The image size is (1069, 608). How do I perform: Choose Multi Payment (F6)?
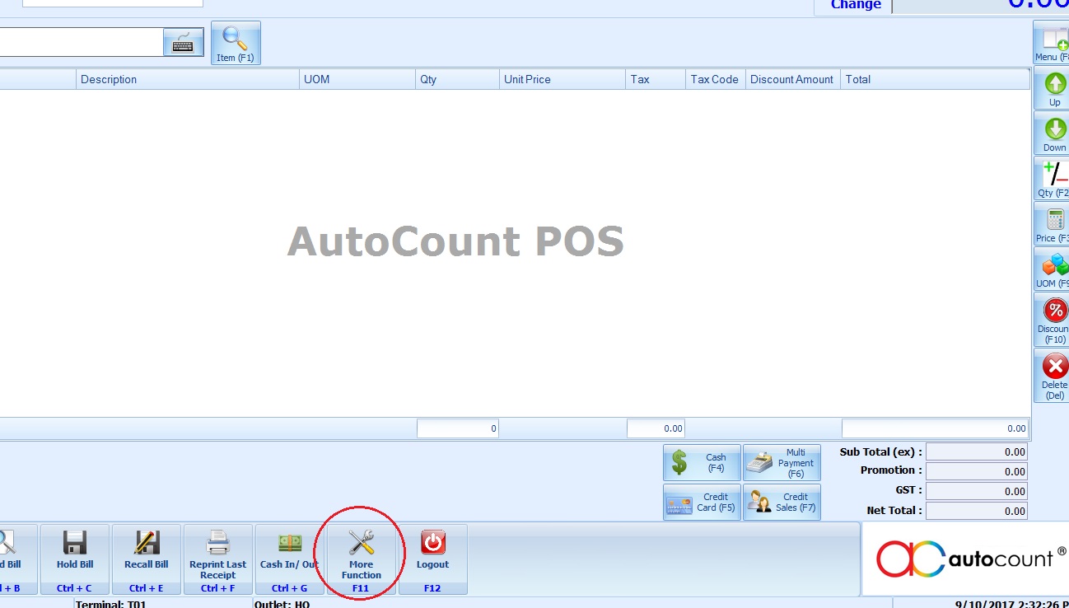coord(782,462)
